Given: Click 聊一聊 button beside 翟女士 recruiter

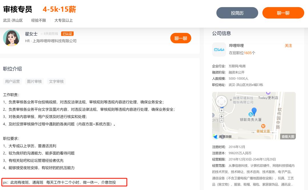Looking at the screenshot, I should (181, 38).
